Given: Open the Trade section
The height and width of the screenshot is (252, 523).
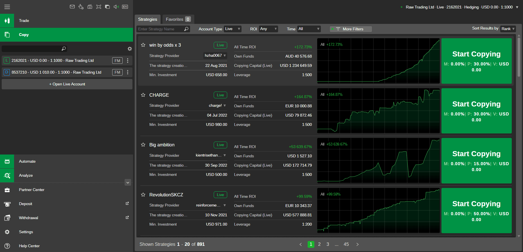Looking at the screenshot, I should [66, 21].
